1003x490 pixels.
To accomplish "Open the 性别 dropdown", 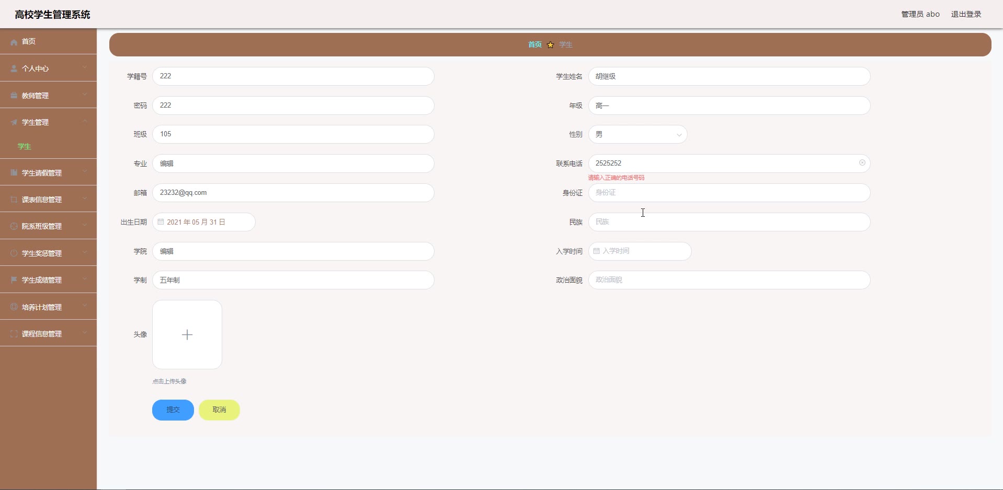I will coord(637,134).
